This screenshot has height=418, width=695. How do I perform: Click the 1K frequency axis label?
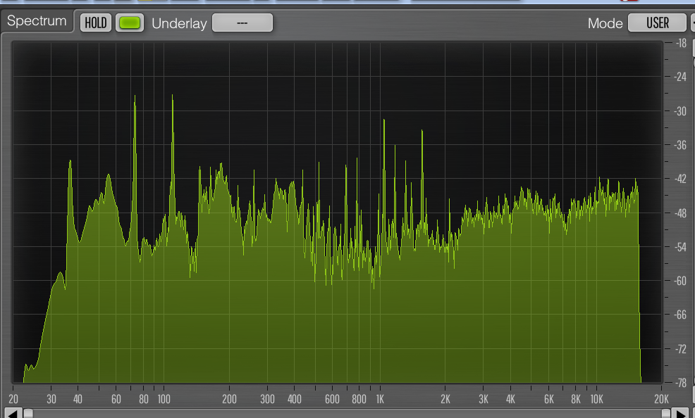380,399
